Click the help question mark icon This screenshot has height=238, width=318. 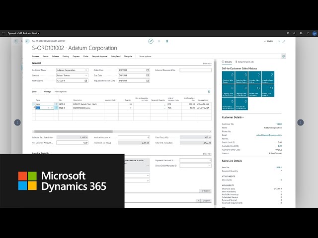307,33
